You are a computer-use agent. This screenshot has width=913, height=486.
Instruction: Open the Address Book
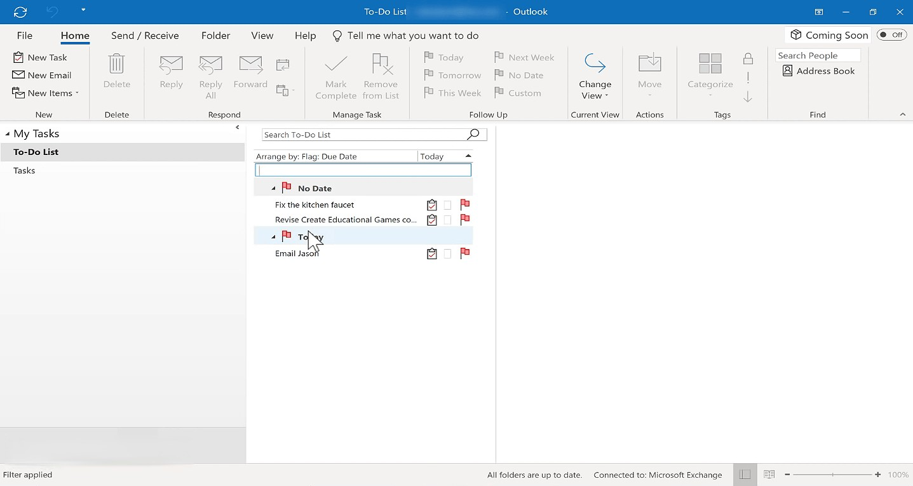click(x=818, y=71)
